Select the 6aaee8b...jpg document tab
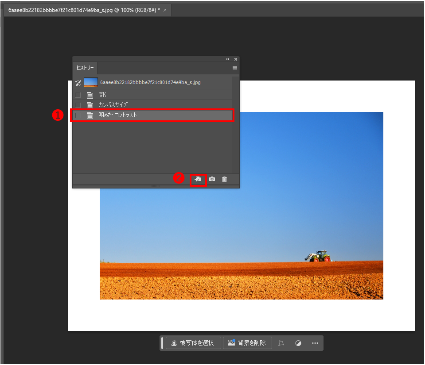 pyautogui.click(x=84, y=10)
